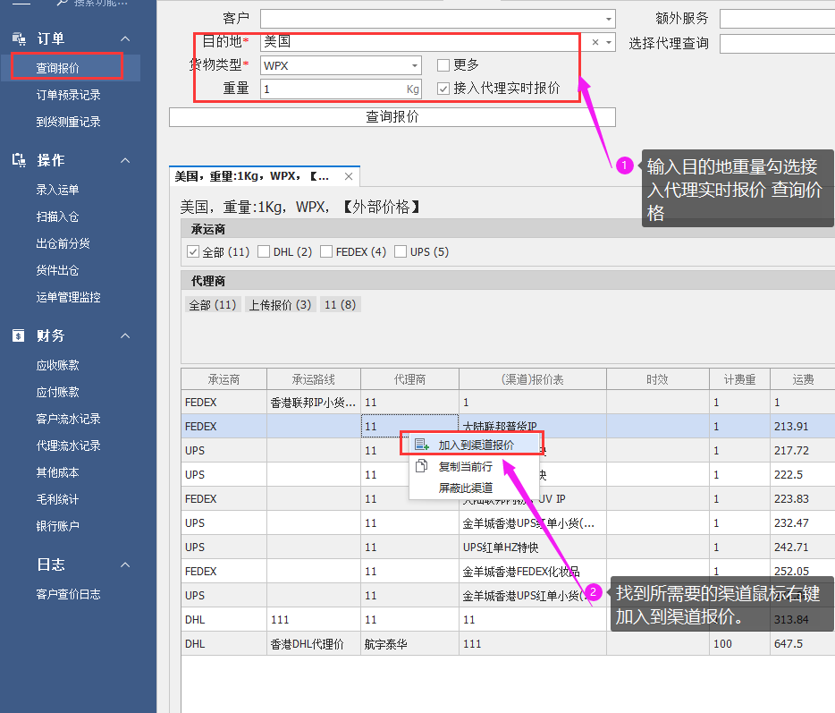Open 应收账款 in the sidebar
Image resolution: width=835 pixels, height=713 pixels.
click(57, 365)
